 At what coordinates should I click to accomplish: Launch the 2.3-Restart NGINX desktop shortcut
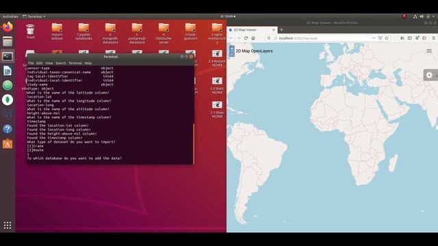coord(217,58)
